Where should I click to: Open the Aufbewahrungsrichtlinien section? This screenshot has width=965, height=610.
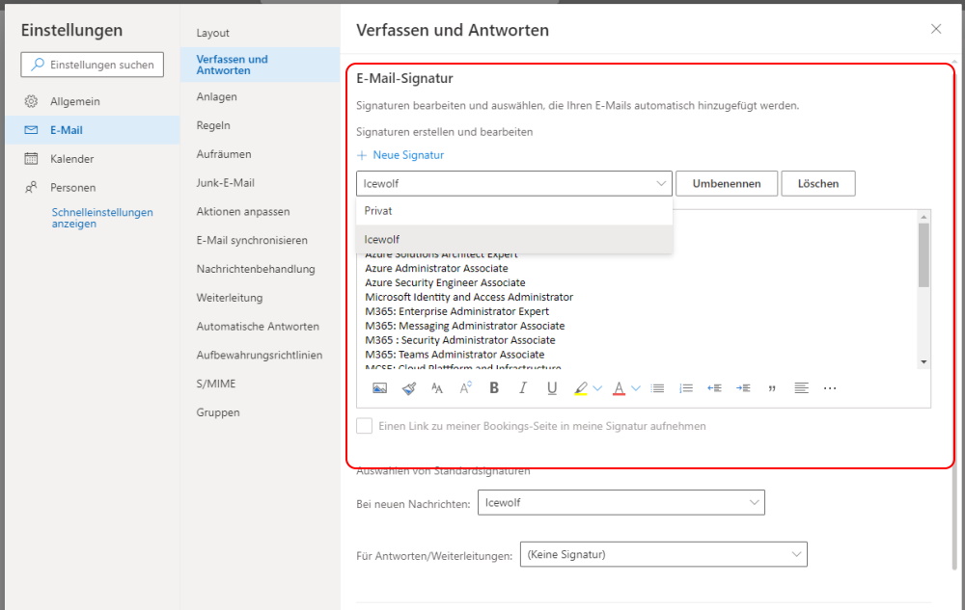click(259, 355)
